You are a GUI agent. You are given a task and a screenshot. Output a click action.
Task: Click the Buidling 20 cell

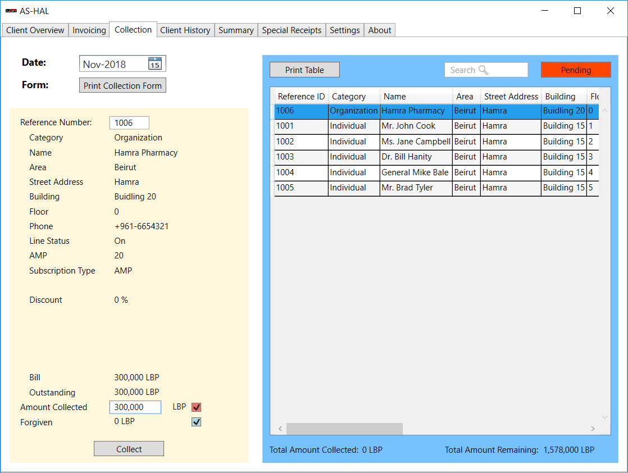tap(564, 111)
